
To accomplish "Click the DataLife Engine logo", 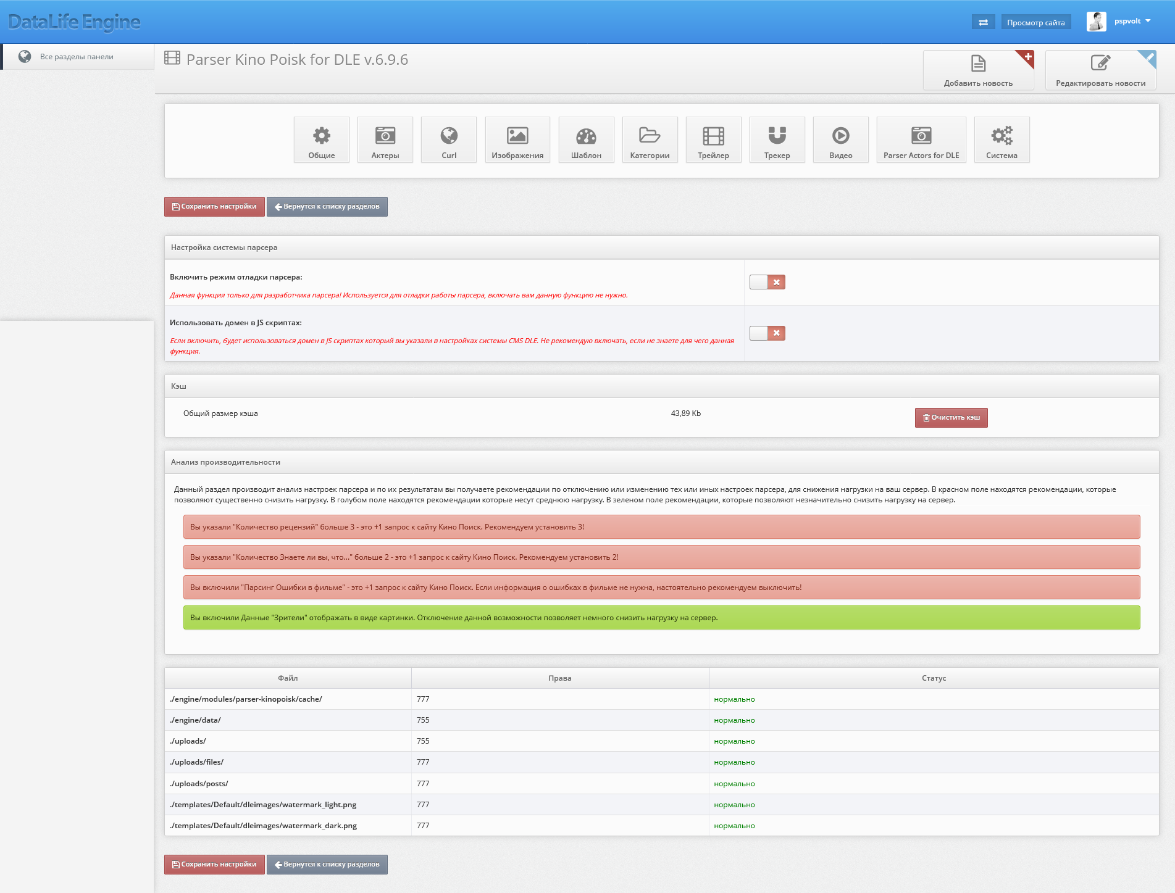I will pos(74,22).
